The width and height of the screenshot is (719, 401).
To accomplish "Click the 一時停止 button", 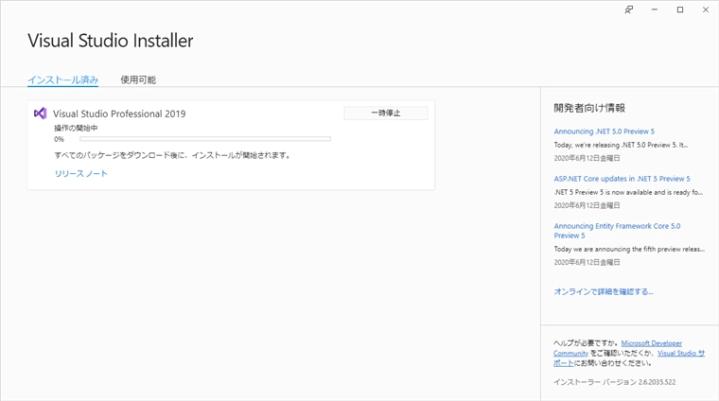I will click(x=386, y=113).
